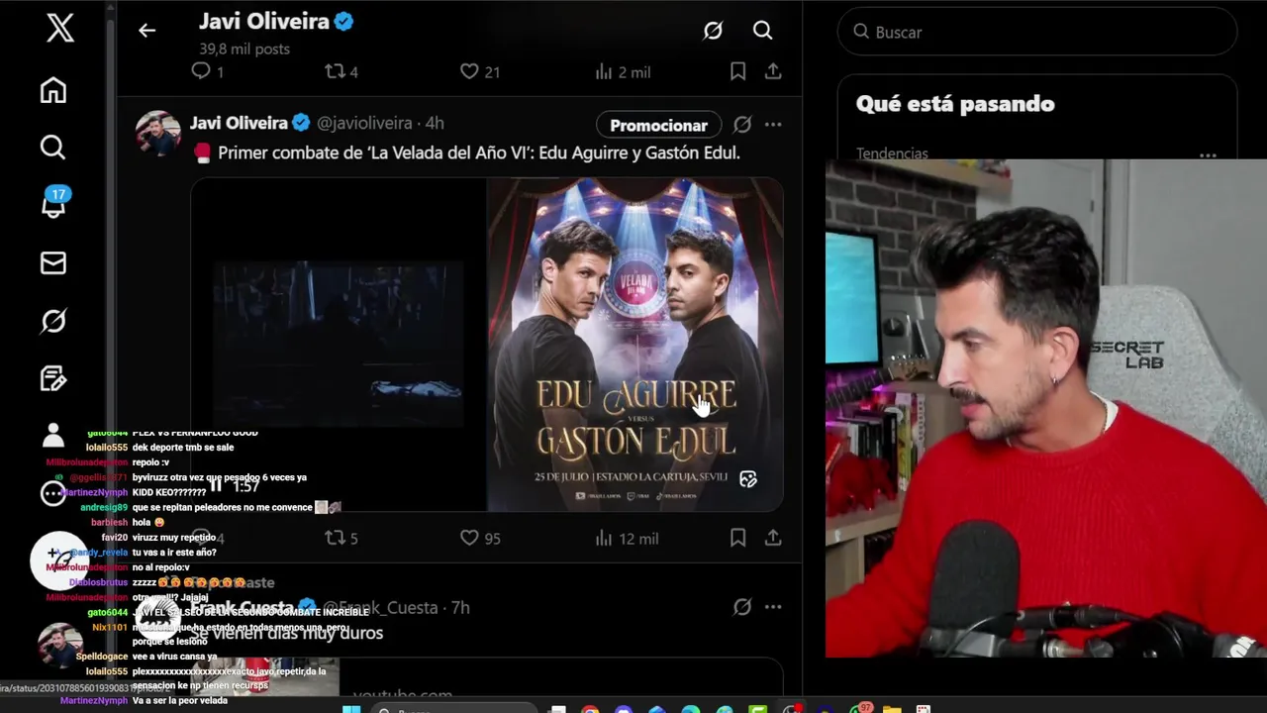Open Profile icon in left sidebar
The image size is (1267, 713).
[53, 435]
